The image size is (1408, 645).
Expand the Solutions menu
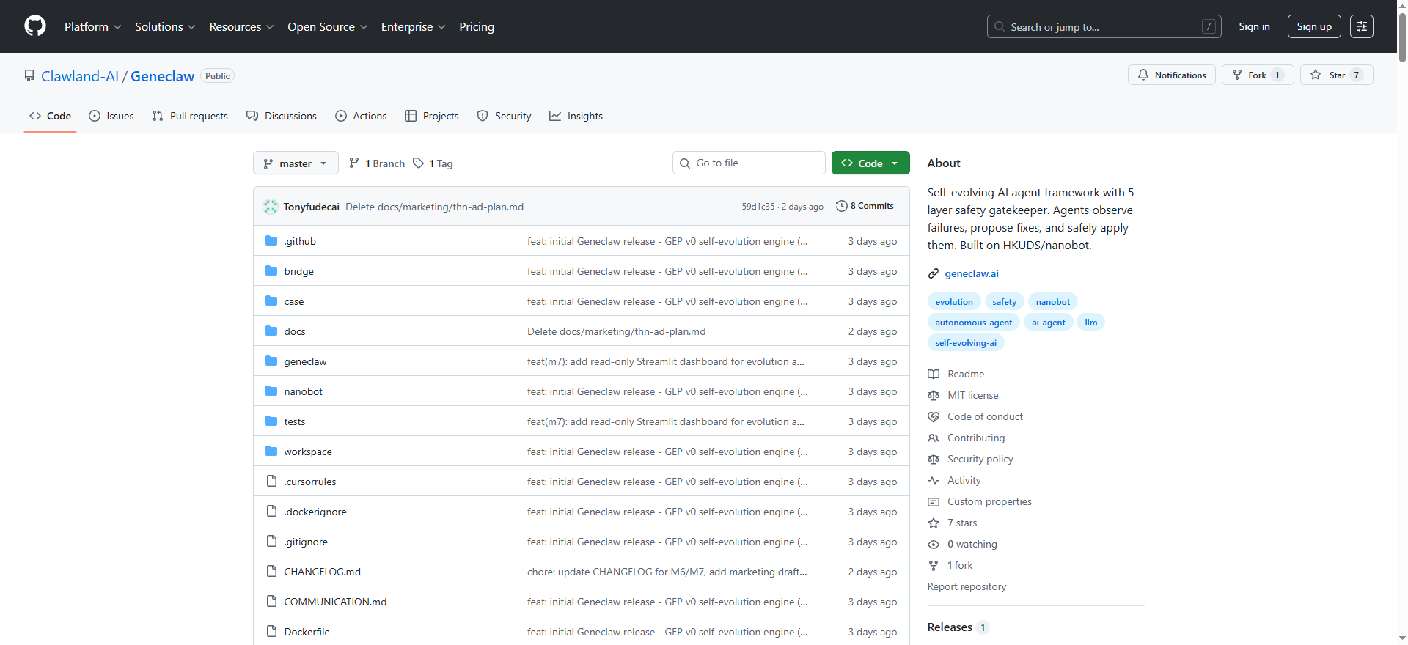[x=165, y=26]
